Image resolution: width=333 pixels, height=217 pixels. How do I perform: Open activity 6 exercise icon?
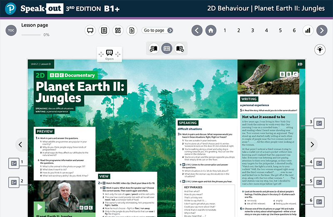pyautogui.click(x=319, y=202)
